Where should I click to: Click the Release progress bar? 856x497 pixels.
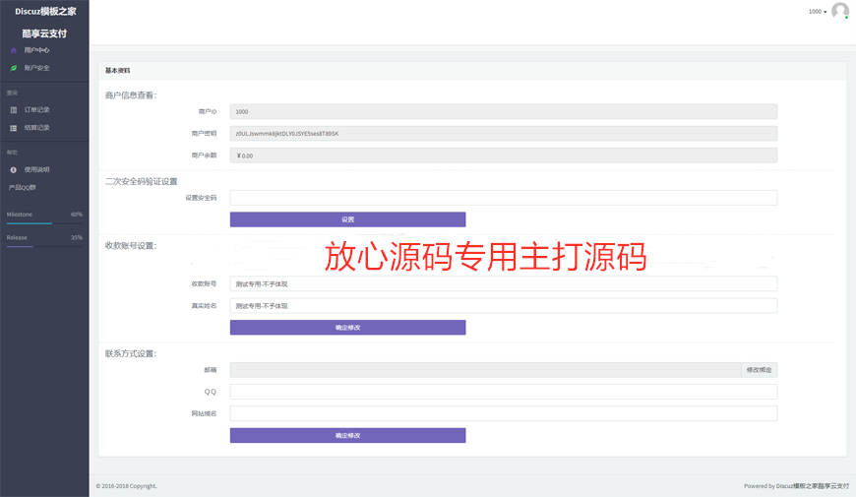pos(44,247)
